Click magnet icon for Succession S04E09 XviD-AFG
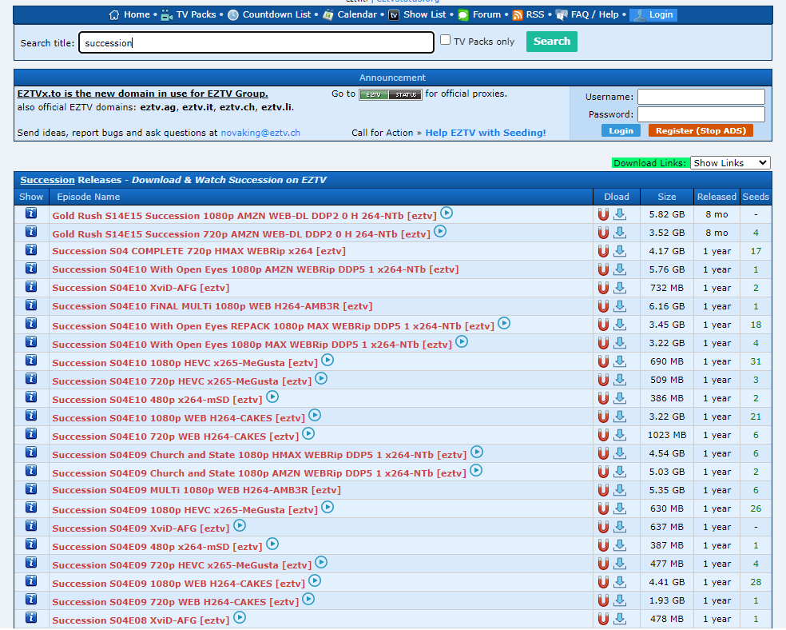This screenshot has height=630, width=786. tap(603, 527)
